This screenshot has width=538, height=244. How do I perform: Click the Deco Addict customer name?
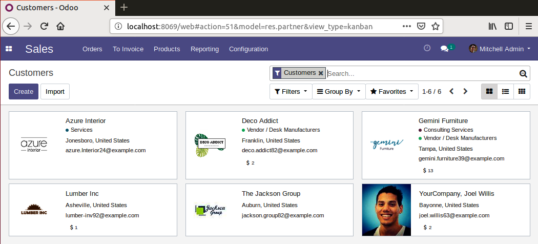tap(260, 121)
